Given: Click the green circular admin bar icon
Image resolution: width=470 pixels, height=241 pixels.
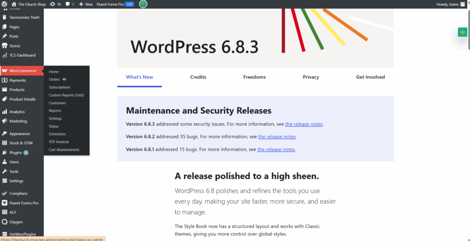Looking at the screenshot, I should coord(143,4).
